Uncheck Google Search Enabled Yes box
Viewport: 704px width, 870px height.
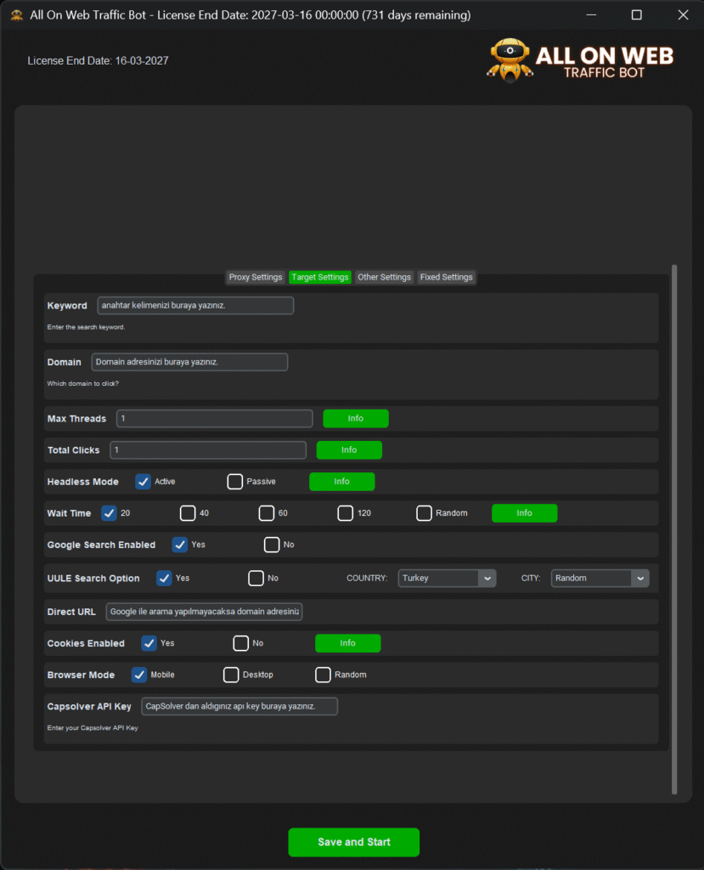click(x=180, y=545)
